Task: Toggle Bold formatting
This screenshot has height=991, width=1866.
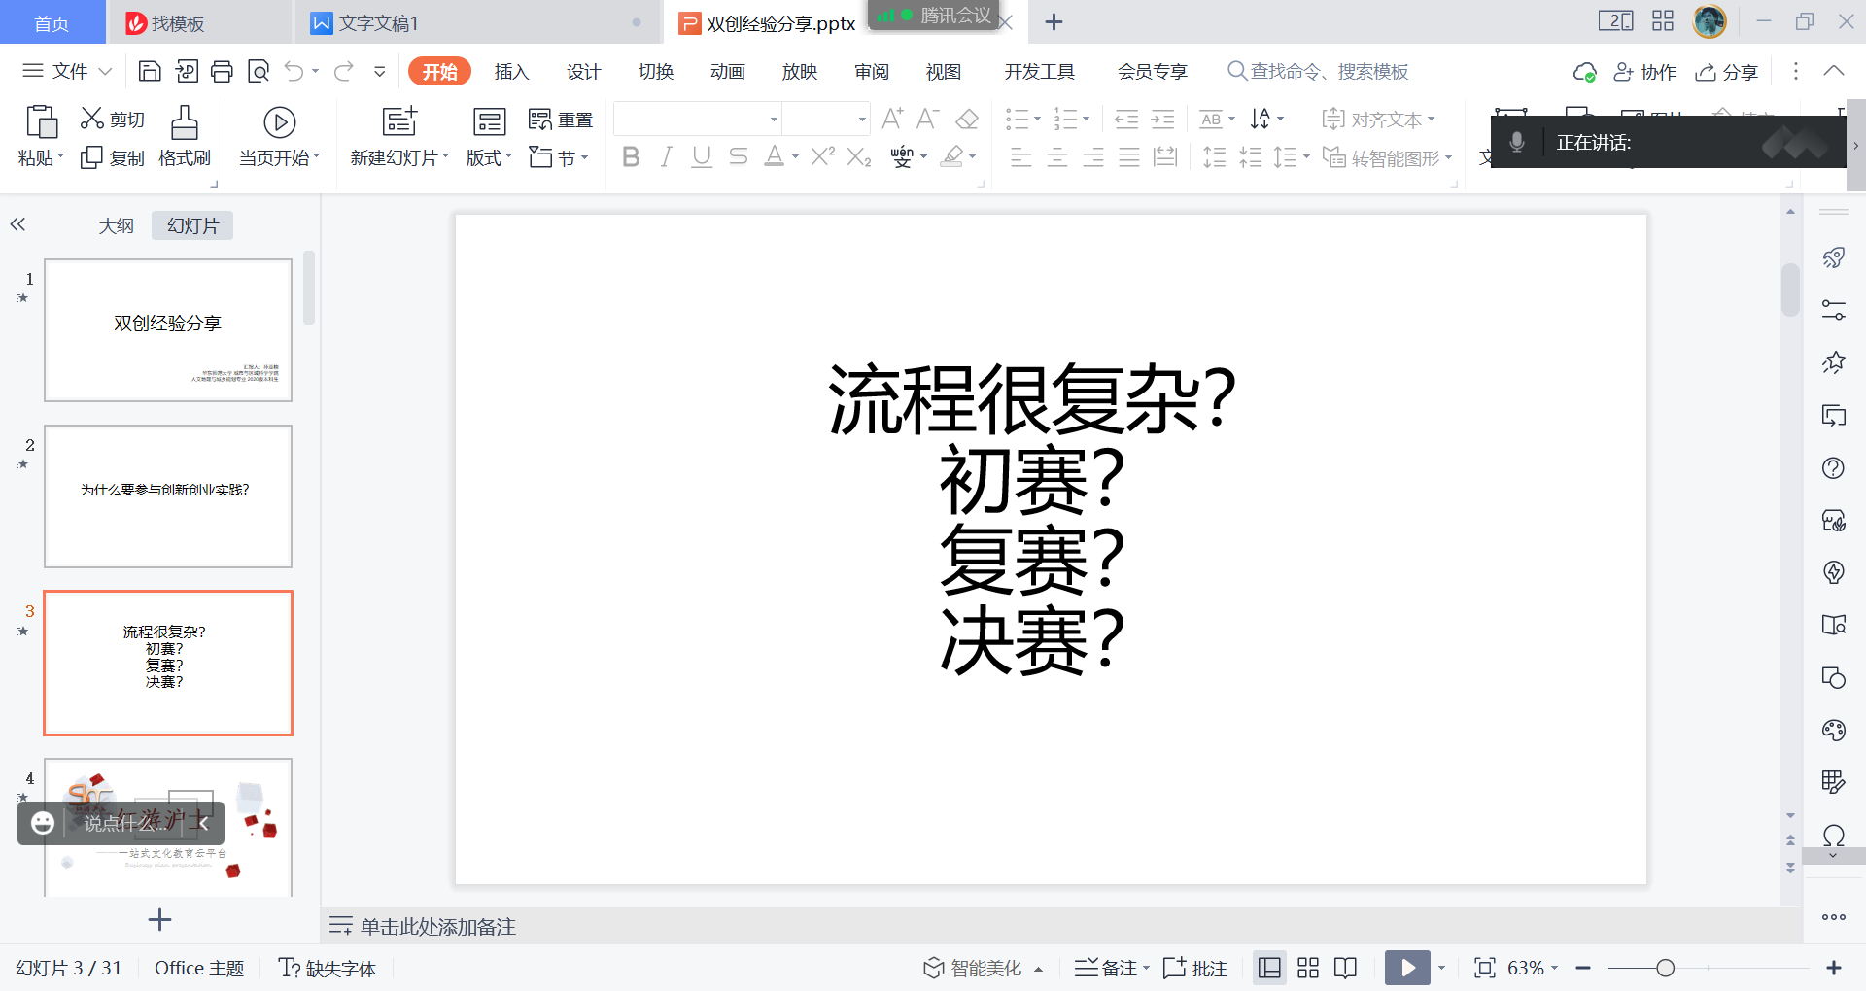Action: tap(631, 156)
